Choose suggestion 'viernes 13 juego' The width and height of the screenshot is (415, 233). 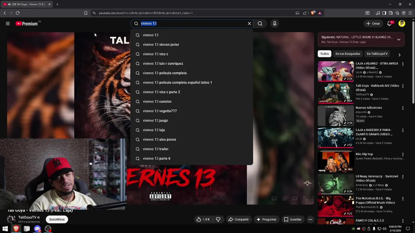pos(192,120)
